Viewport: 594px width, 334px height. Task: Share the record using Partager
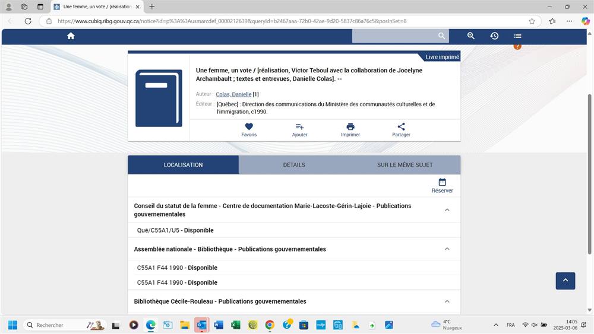point(401,129)
